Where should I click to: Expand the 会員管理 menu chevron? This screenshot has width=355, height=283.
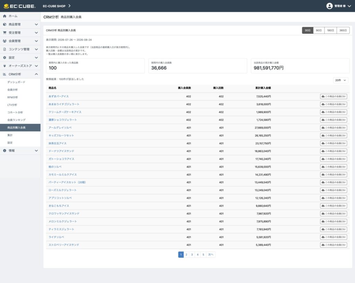click(36, 41)
